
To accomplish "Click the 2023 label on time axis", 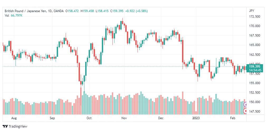I will [x=196, y=118].
